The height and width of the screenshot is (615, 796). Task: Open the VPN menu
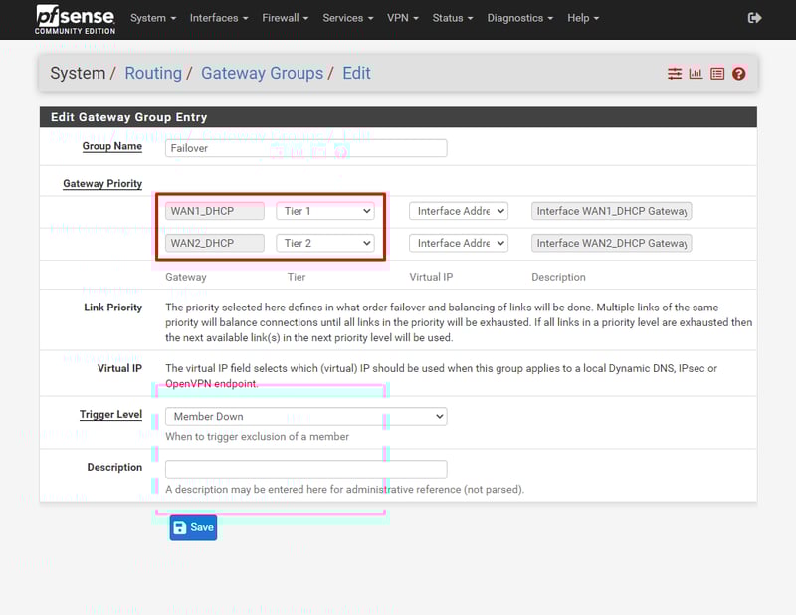402,18
